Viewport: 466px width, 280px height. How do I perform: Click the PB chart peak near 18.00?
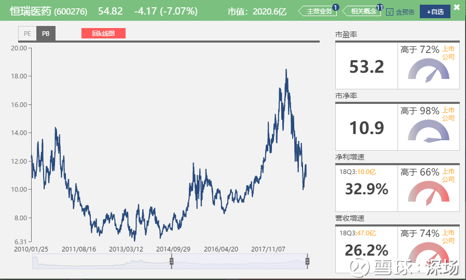pos(286,70)
